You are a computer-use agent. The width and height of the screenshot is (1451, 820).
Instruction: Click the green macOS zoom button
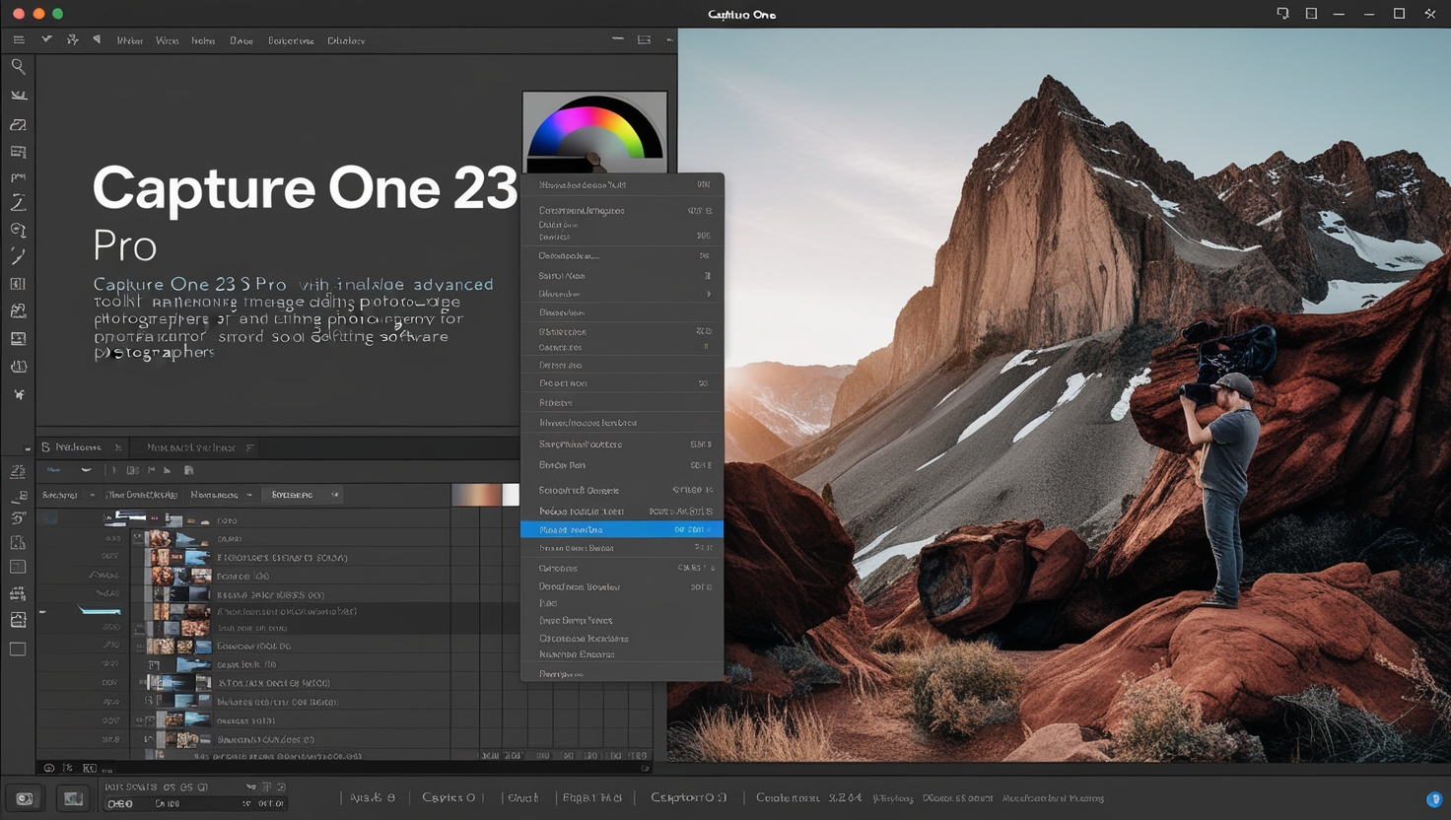tap(57, 14)
